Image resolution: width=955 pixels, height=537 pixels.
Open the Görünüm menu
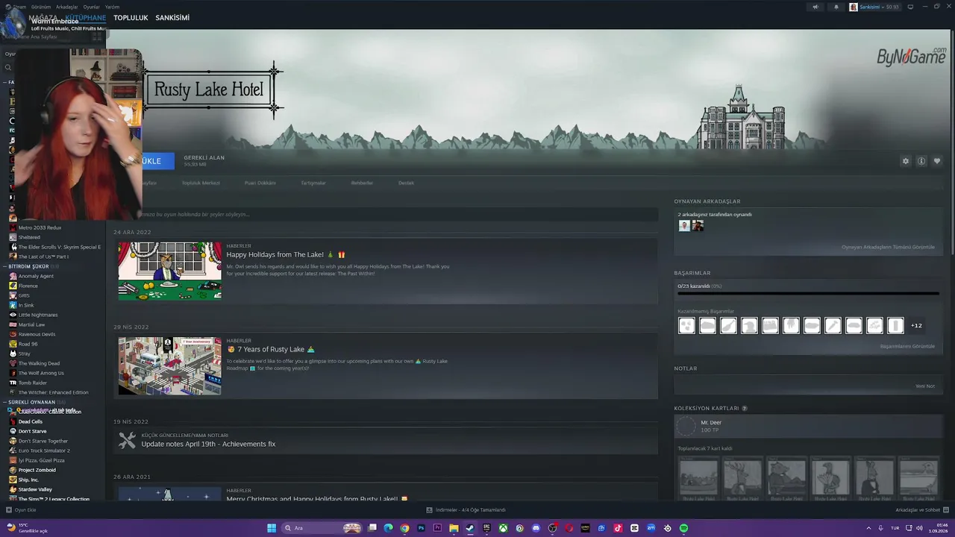(x=41, y=7)
